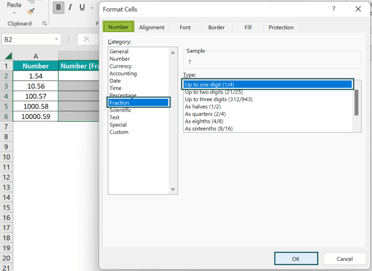Switch to the Number tab
372x271 pixels.
[x=118, y=27]
